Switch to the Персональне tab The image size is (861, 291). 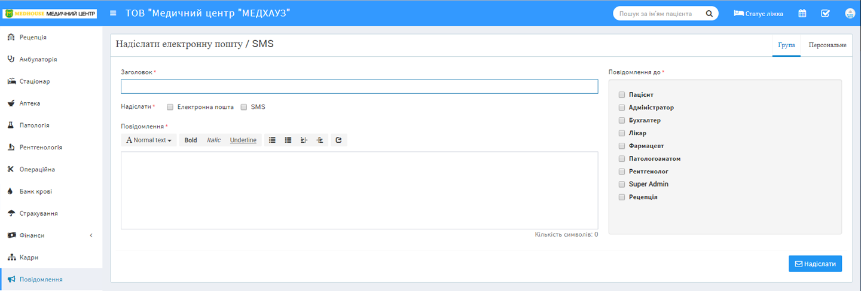point(828,45)
